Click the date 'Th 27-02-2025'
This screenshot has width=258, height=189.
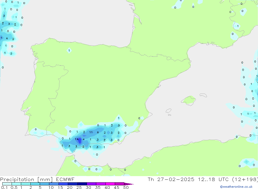(171, 179)
